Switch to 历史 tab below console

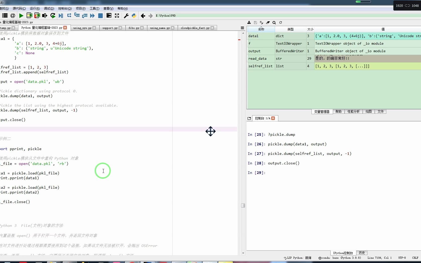point(362,253)
